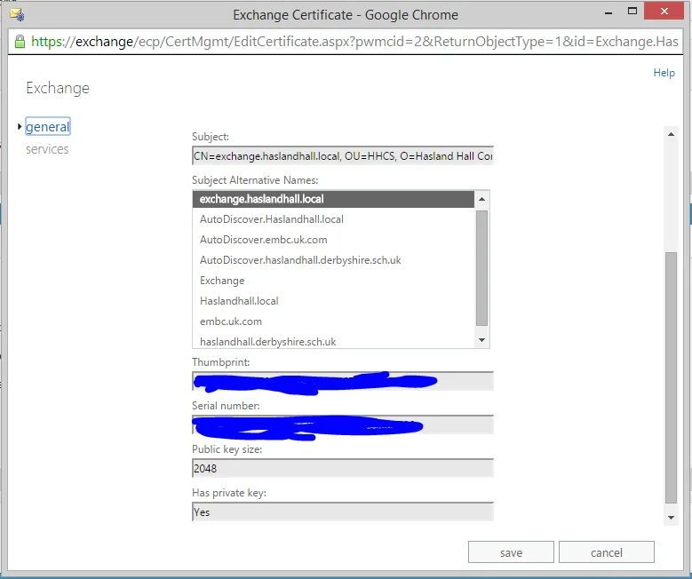The height and width of the screenshot is (579, 692).
Task: Click the Public key size field showing 2048
Action: coord(343,468)
